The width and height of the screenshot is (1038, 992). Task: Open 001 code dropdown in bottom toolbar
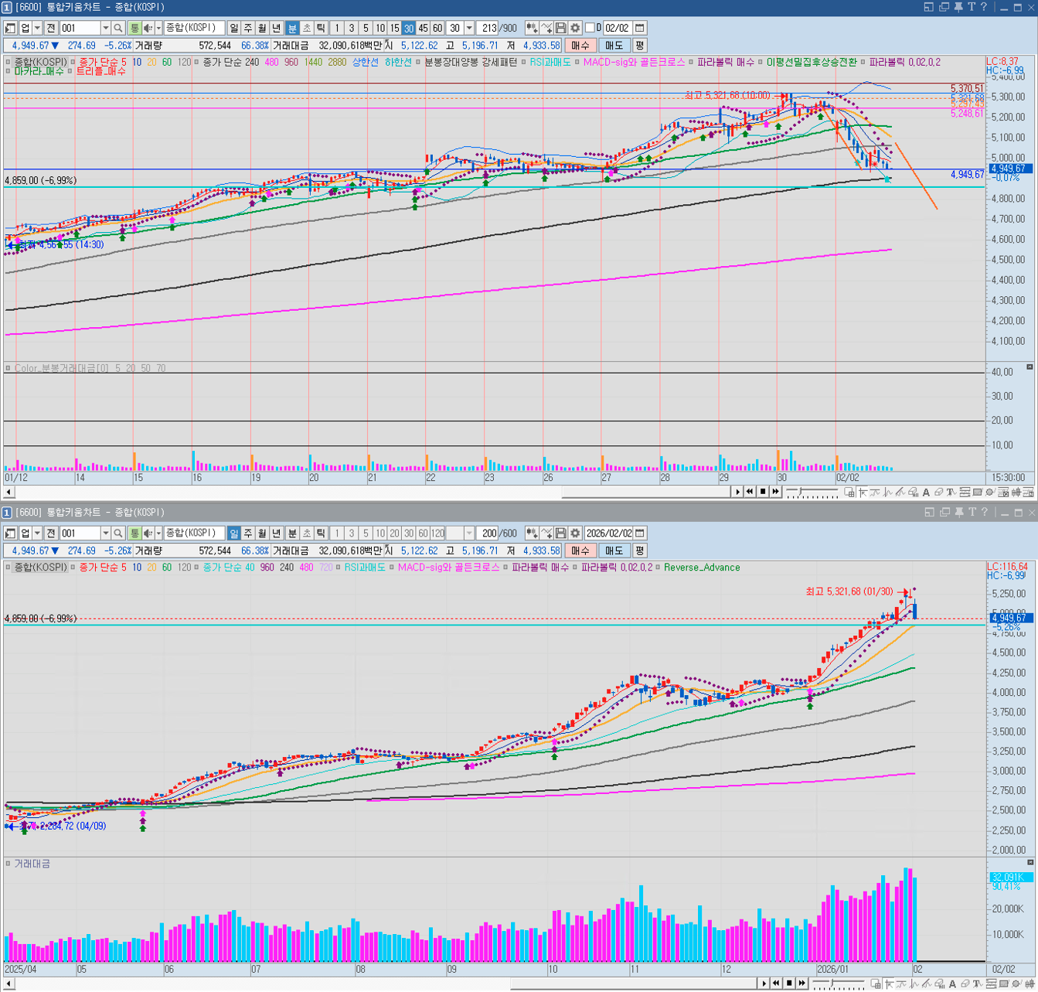point(106,533)
